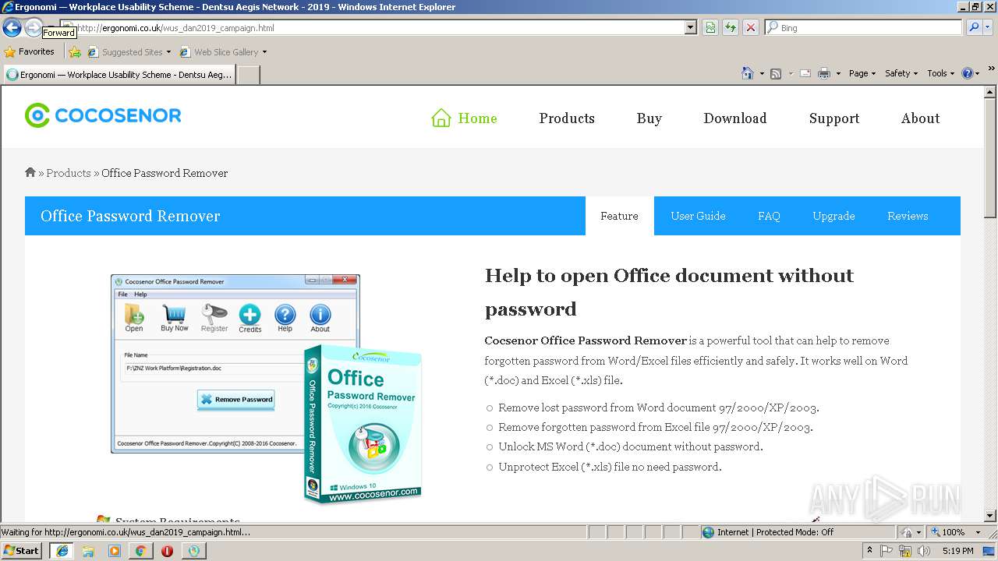
Task: Click the blue Help question icon
Action: 968,73
